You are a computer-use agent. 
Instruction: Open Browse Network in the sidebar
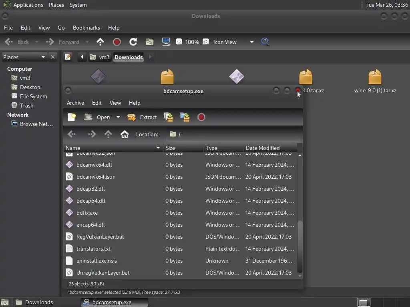(32, 124)
